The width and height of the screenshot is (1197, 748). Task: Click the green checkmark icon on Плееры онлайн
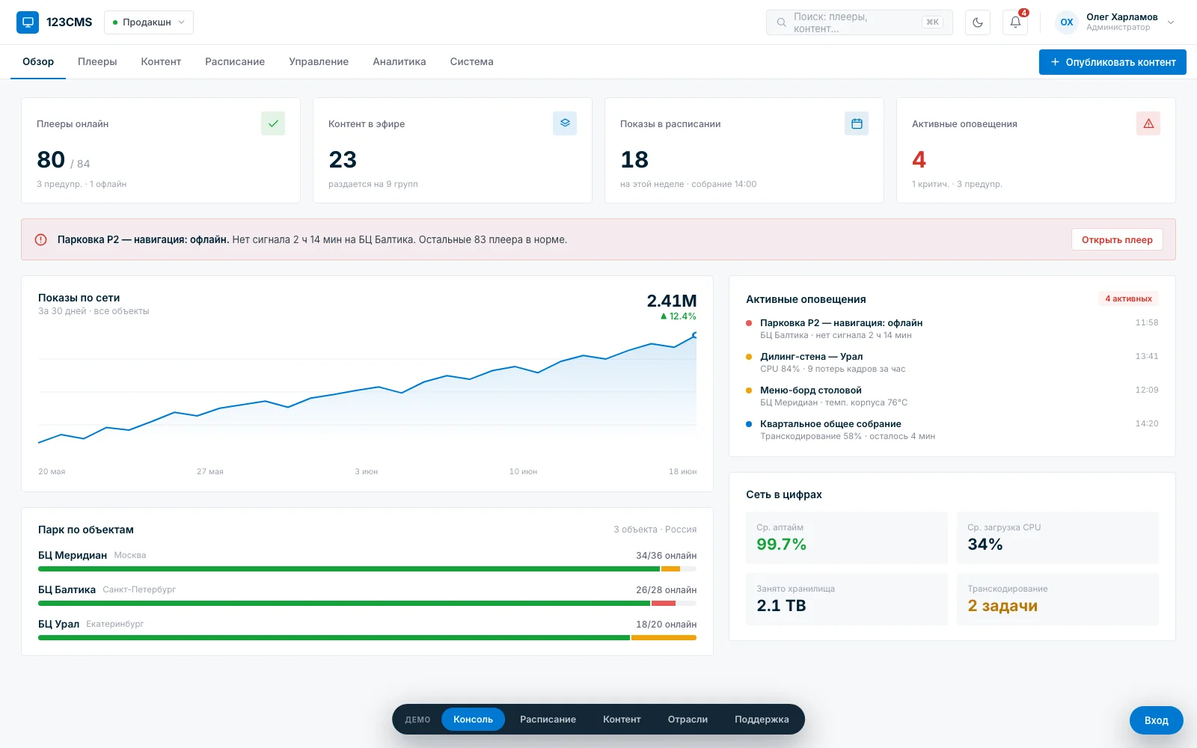coord(273,123)
